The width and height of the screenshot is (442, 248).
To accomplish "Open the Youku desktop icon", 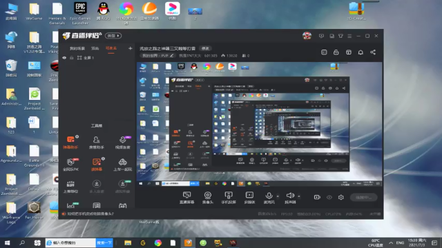I will (x=173, y=11).
